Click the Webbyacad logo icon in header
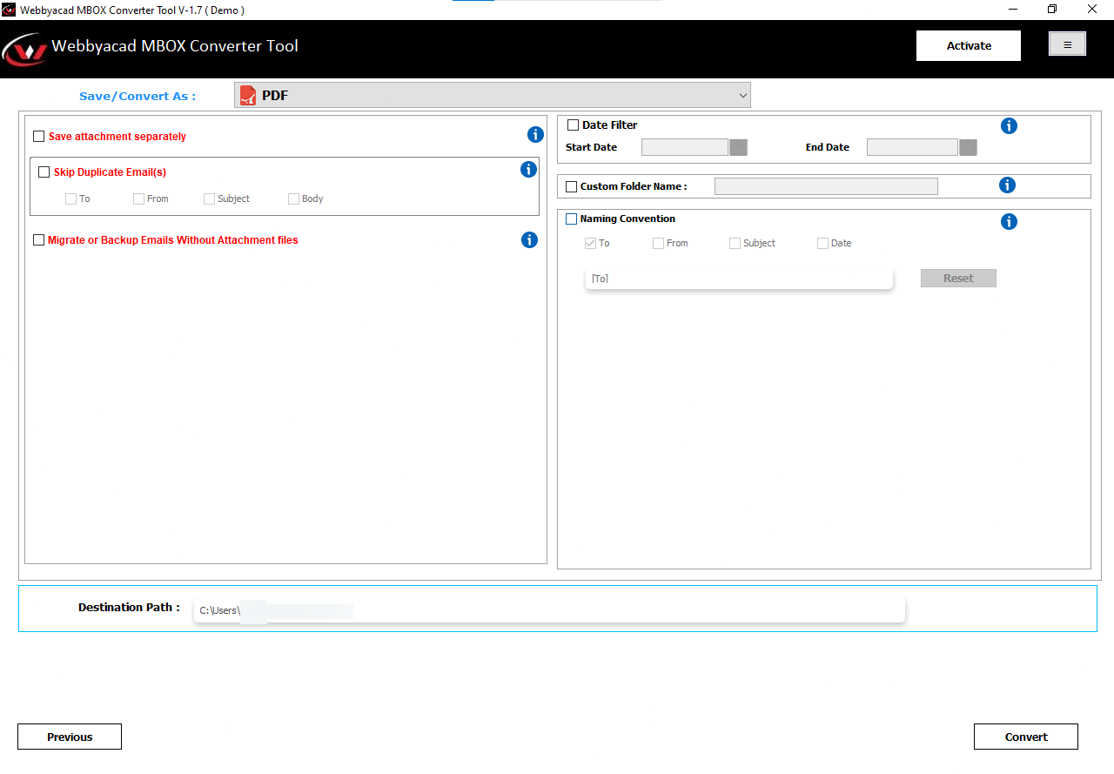This screenshot has height=774, width=1114. coord(24,50)
